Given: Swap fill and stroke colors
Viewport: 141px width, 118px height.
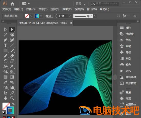Looking at the screenshot, I should (x=13, y=104).
